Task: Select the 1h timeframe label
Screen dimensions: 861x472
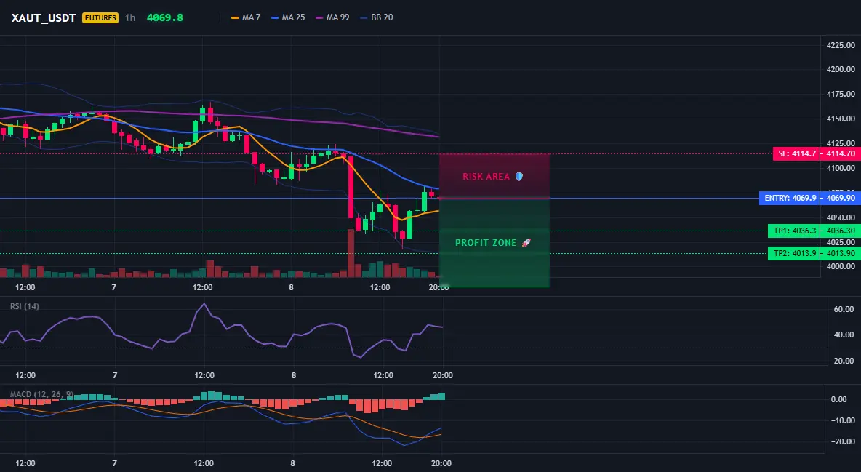Action: (130, 17)
